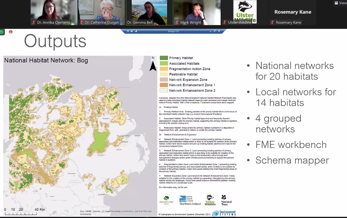Select the Rosemary Kane participant tile
The height and width of the screenshot is (218, 347).
coord(292,12)
